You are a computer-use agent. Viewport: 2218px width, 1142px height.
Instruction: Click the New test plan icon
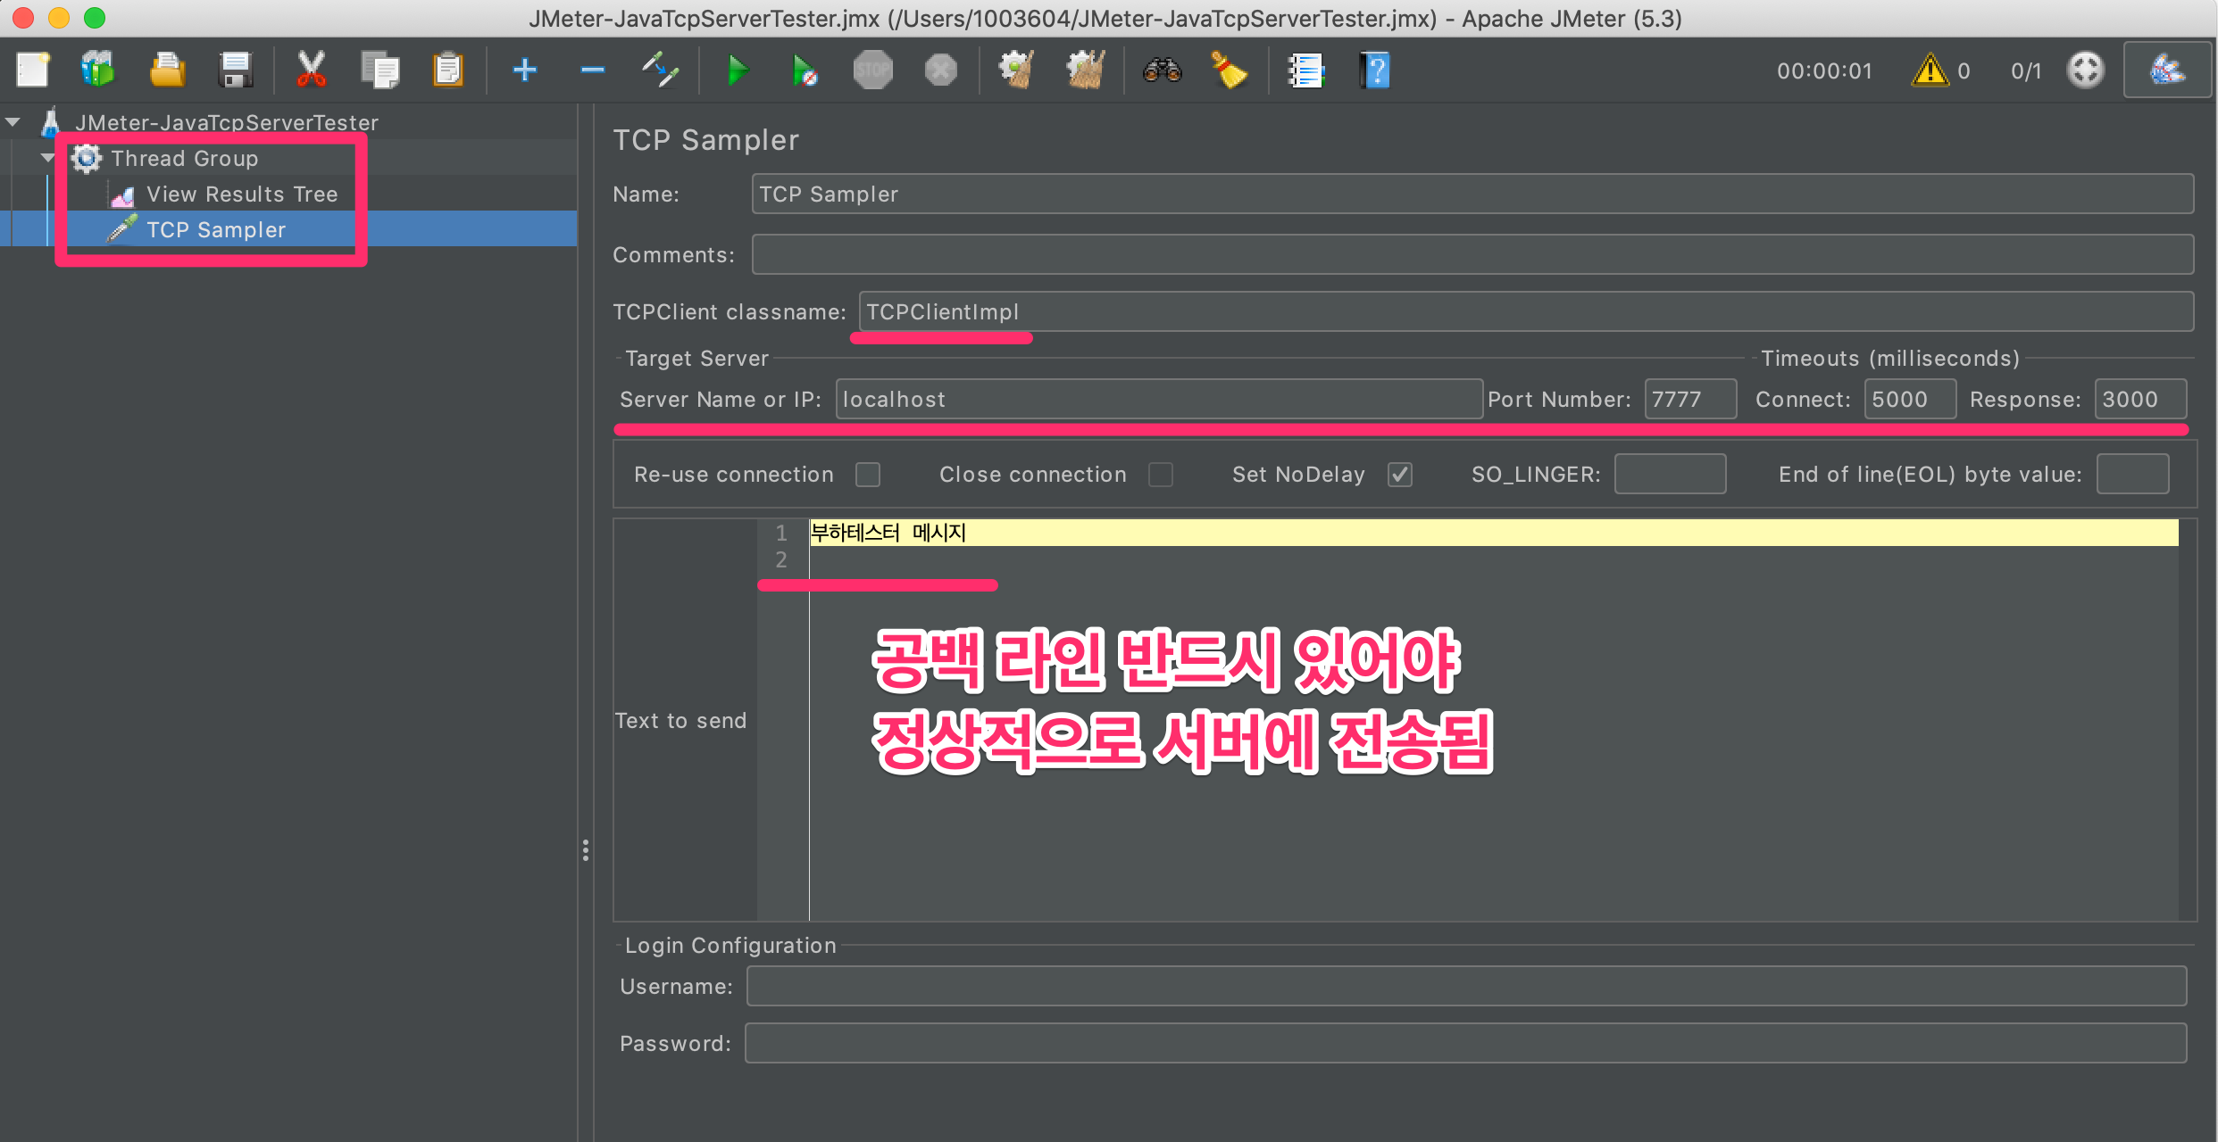pyautogui.click(x=33, y=70)
